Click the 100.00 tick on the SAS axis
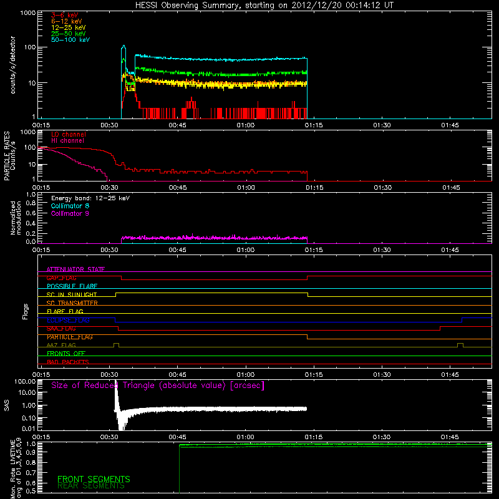499x499 pixels. coord(25,381)
